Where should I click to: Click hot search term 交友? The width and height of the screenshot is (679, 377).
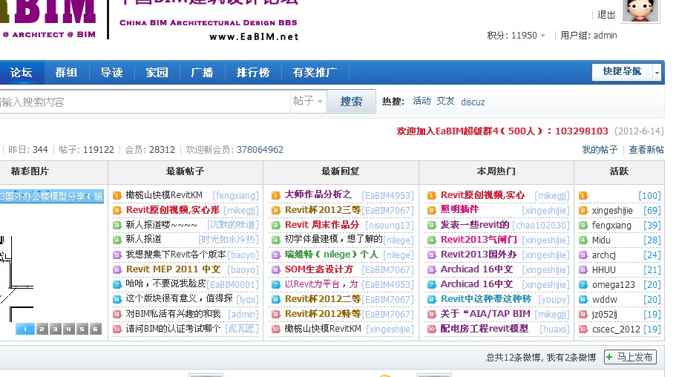tap(445, 101)
